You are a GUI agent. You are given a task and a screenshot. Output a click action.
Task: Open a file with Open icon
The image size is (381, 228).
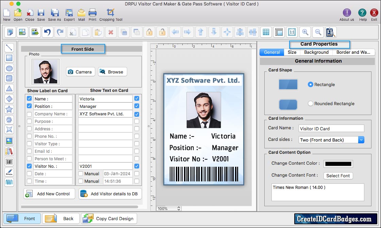click(18, 13)
